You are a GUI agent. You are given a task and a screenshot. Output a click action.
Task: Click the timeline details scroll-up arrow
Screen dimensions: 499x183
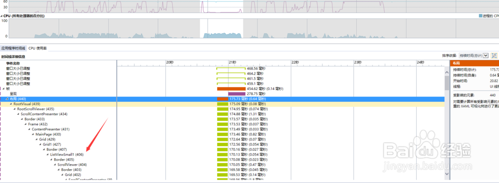tap(447, 72)
